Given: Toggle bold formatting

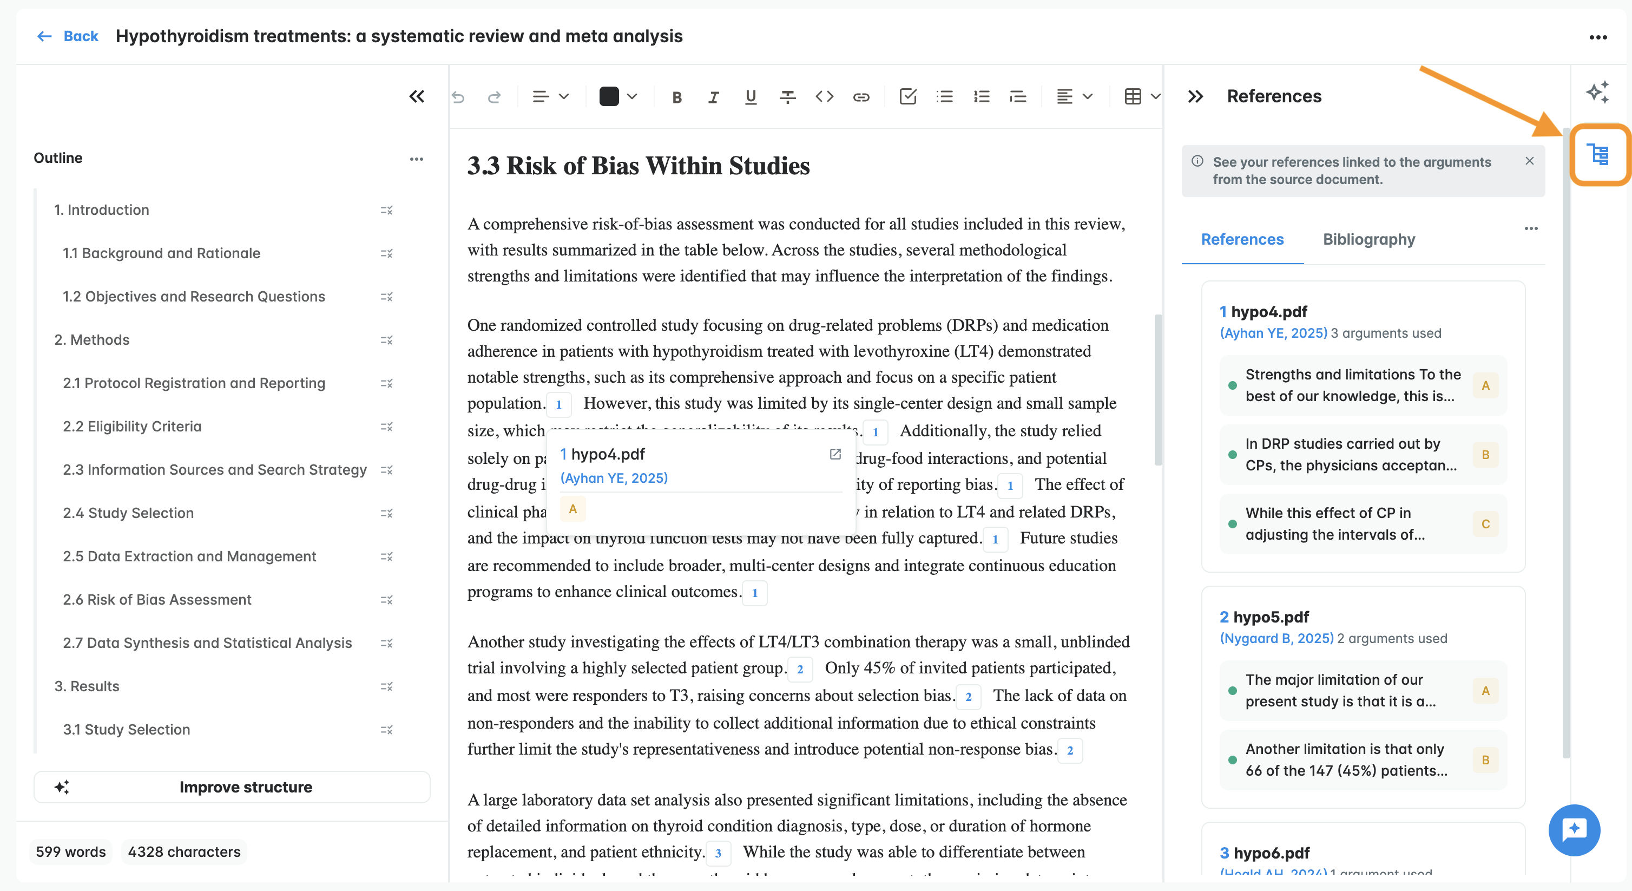Looking at the screenshot, I should click(676, 97).
